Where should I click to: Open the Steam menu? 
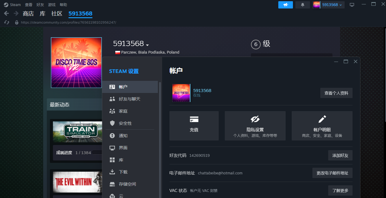tap(15, 5)
